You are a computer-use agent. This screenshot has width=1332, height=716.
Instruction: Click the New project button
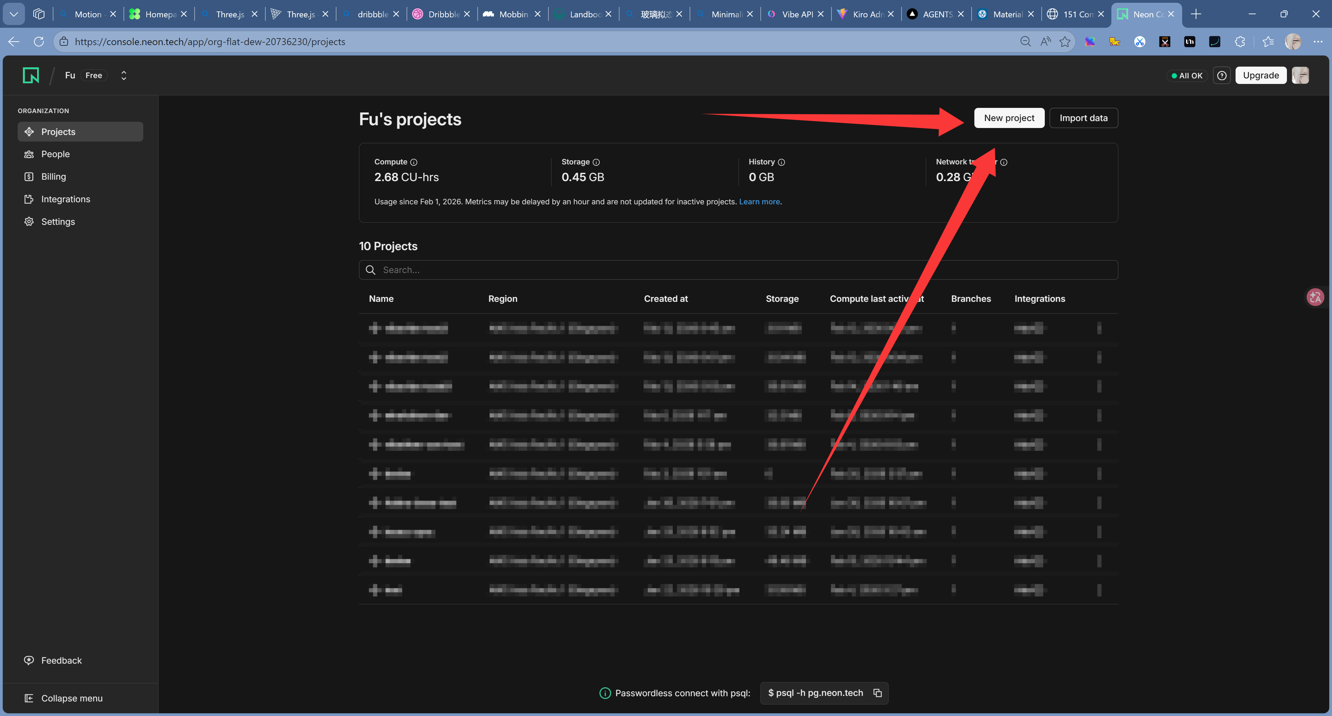click(1009, 118)
